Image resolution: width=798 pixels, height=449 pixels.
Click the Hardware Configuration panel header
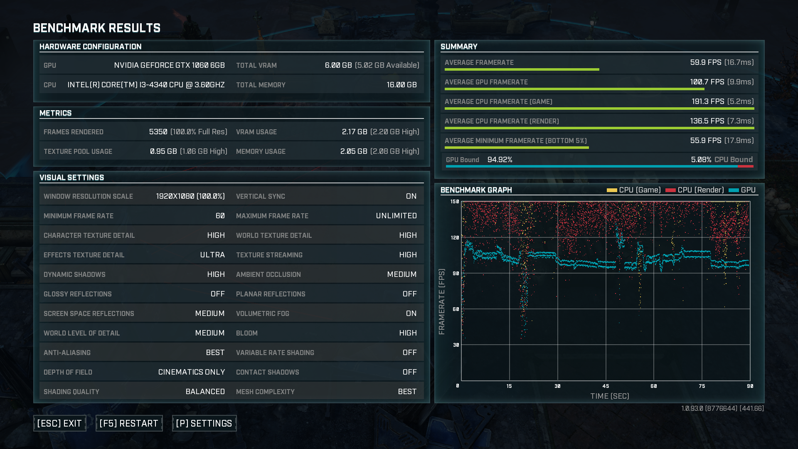[x=90, y=47]
